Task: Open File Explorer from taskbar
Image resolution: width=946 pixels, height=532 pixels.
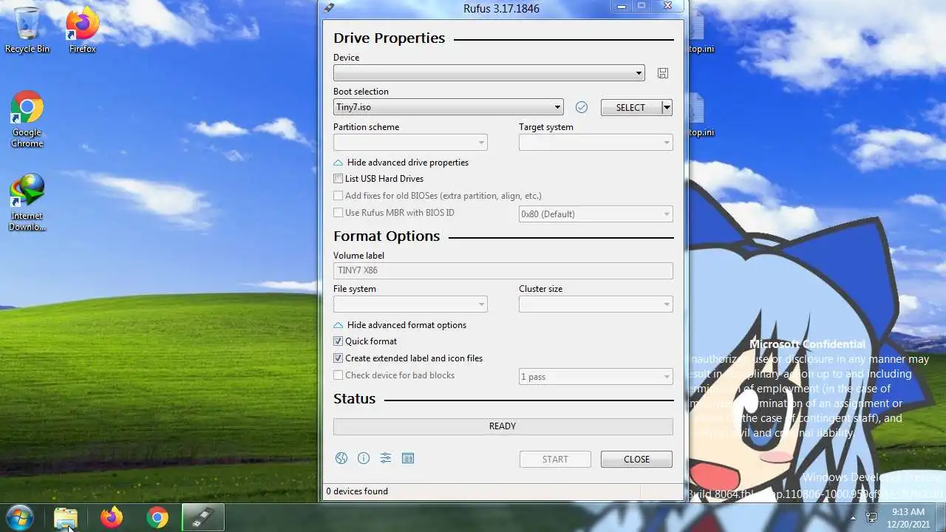Action: tap(66, 517)
